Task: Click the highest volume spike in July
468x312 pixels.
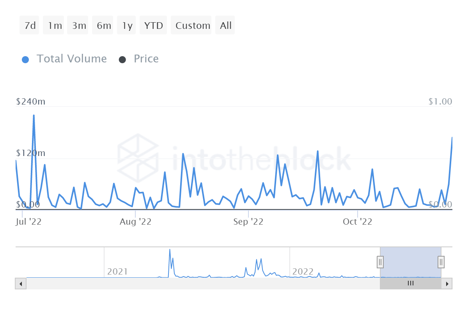Action: click(34, 115)
